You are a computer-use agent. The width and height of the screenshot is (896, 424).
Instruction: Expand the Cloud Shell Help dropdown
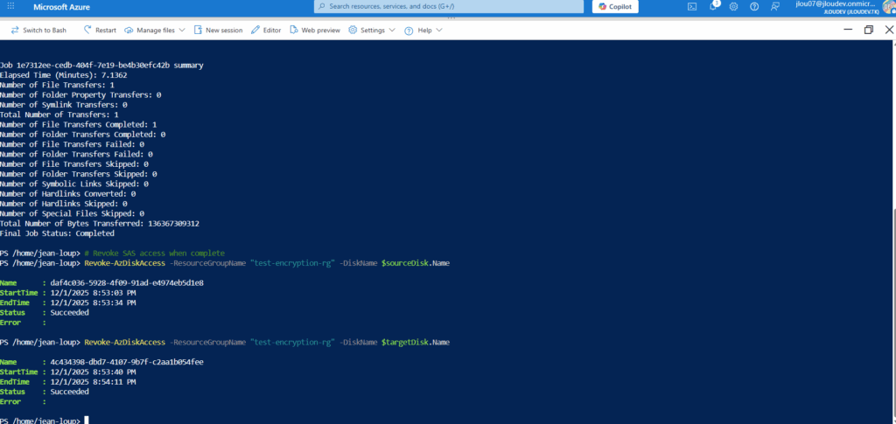(x=424, y=30)
